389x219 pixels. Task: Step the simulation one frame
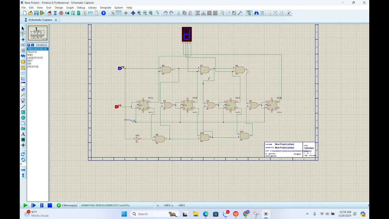34,205
